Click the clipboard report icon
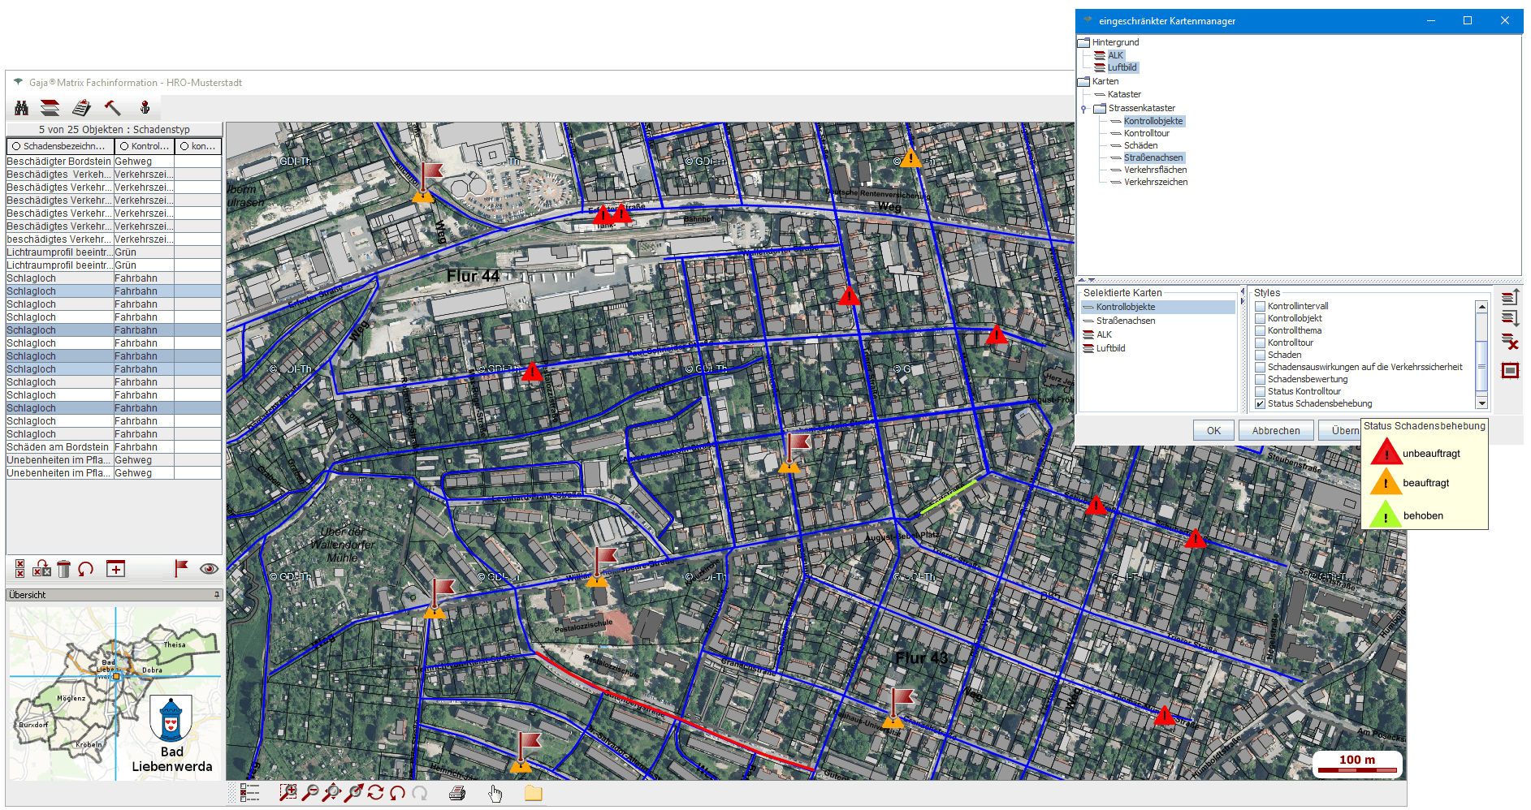The width and height of the screenshot is (1531, 810). (81, 108)
